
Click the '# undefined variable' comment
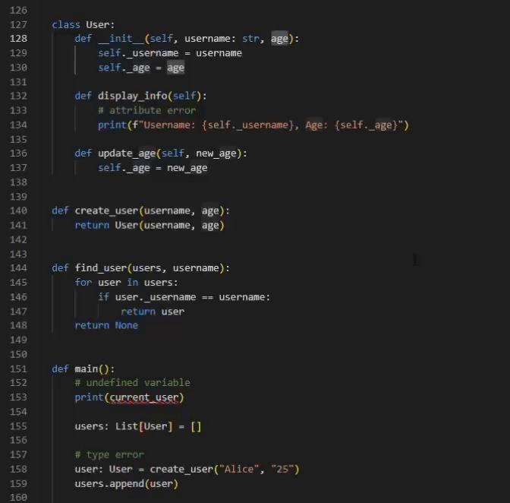(132, 382)
